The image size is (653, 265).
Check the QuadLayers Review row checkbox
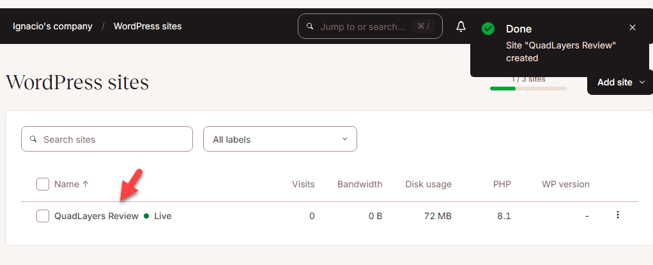43,216
